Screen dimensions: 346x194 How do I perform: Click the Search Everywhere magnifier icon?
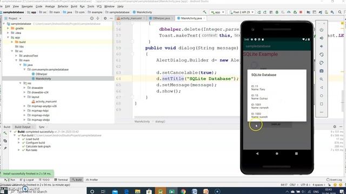click(x=340, y=12)
